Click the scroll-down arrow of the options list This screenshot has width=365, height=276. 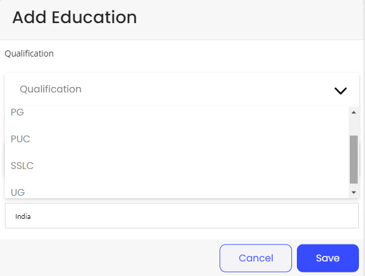tap(353, 192)
